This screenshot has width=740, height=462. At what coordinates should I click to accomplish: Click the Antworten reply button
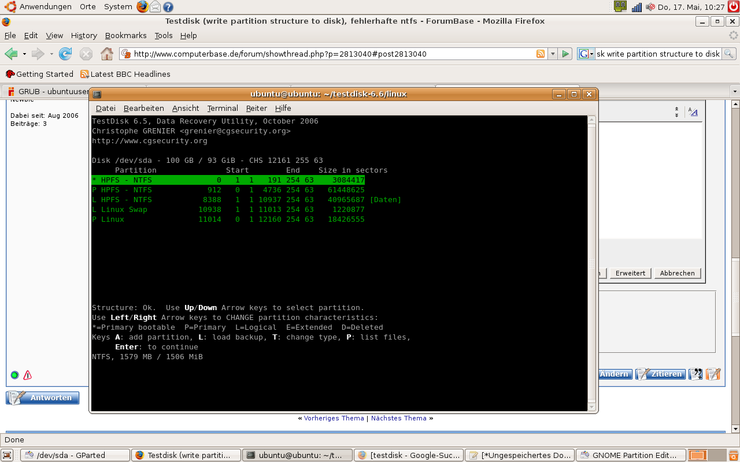[x=43, y=397]
